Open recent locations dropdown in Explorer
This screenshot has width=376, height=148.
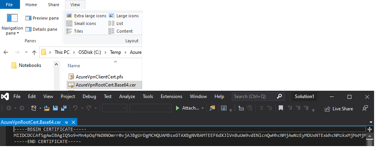coord(27,52)
